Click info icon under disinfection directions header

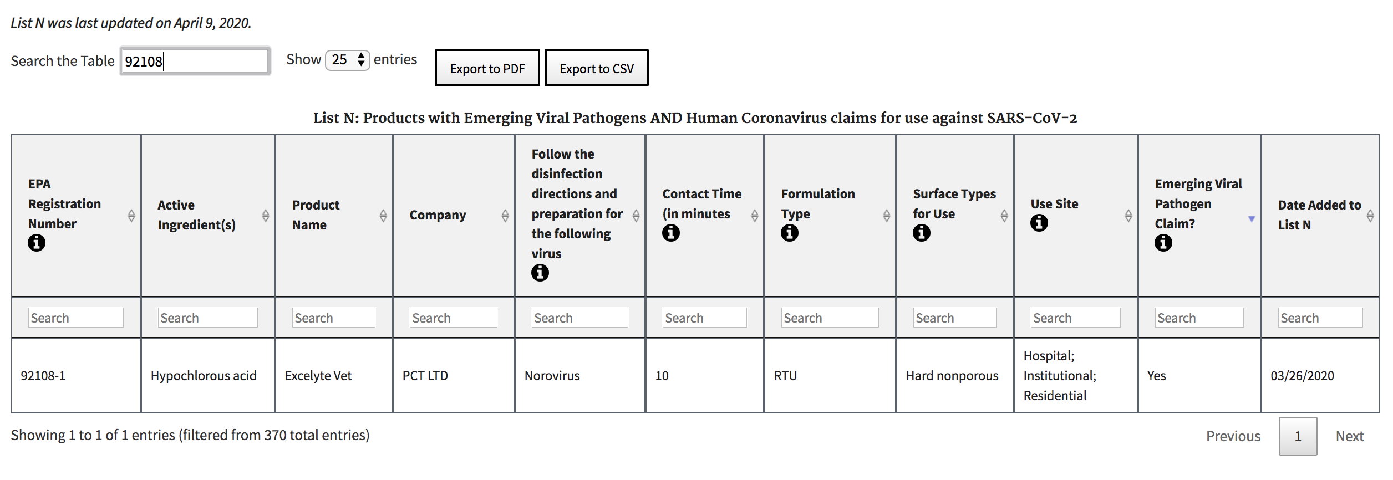point(540,273)
